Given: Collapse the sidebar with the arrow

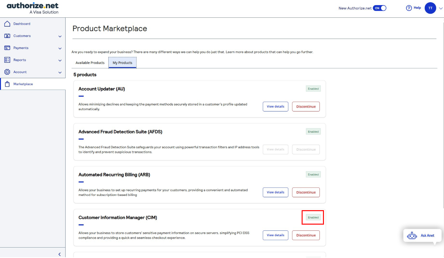Looking at the screenshot, I should [x=60, y=254].
